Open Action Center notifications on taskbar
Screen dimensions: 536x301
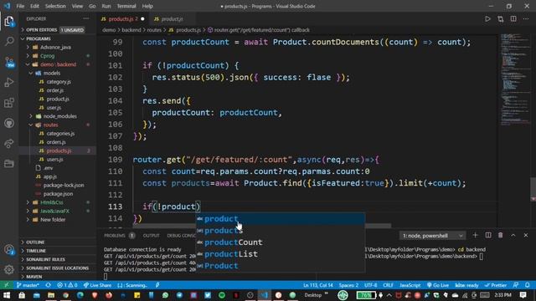(523, 295)
